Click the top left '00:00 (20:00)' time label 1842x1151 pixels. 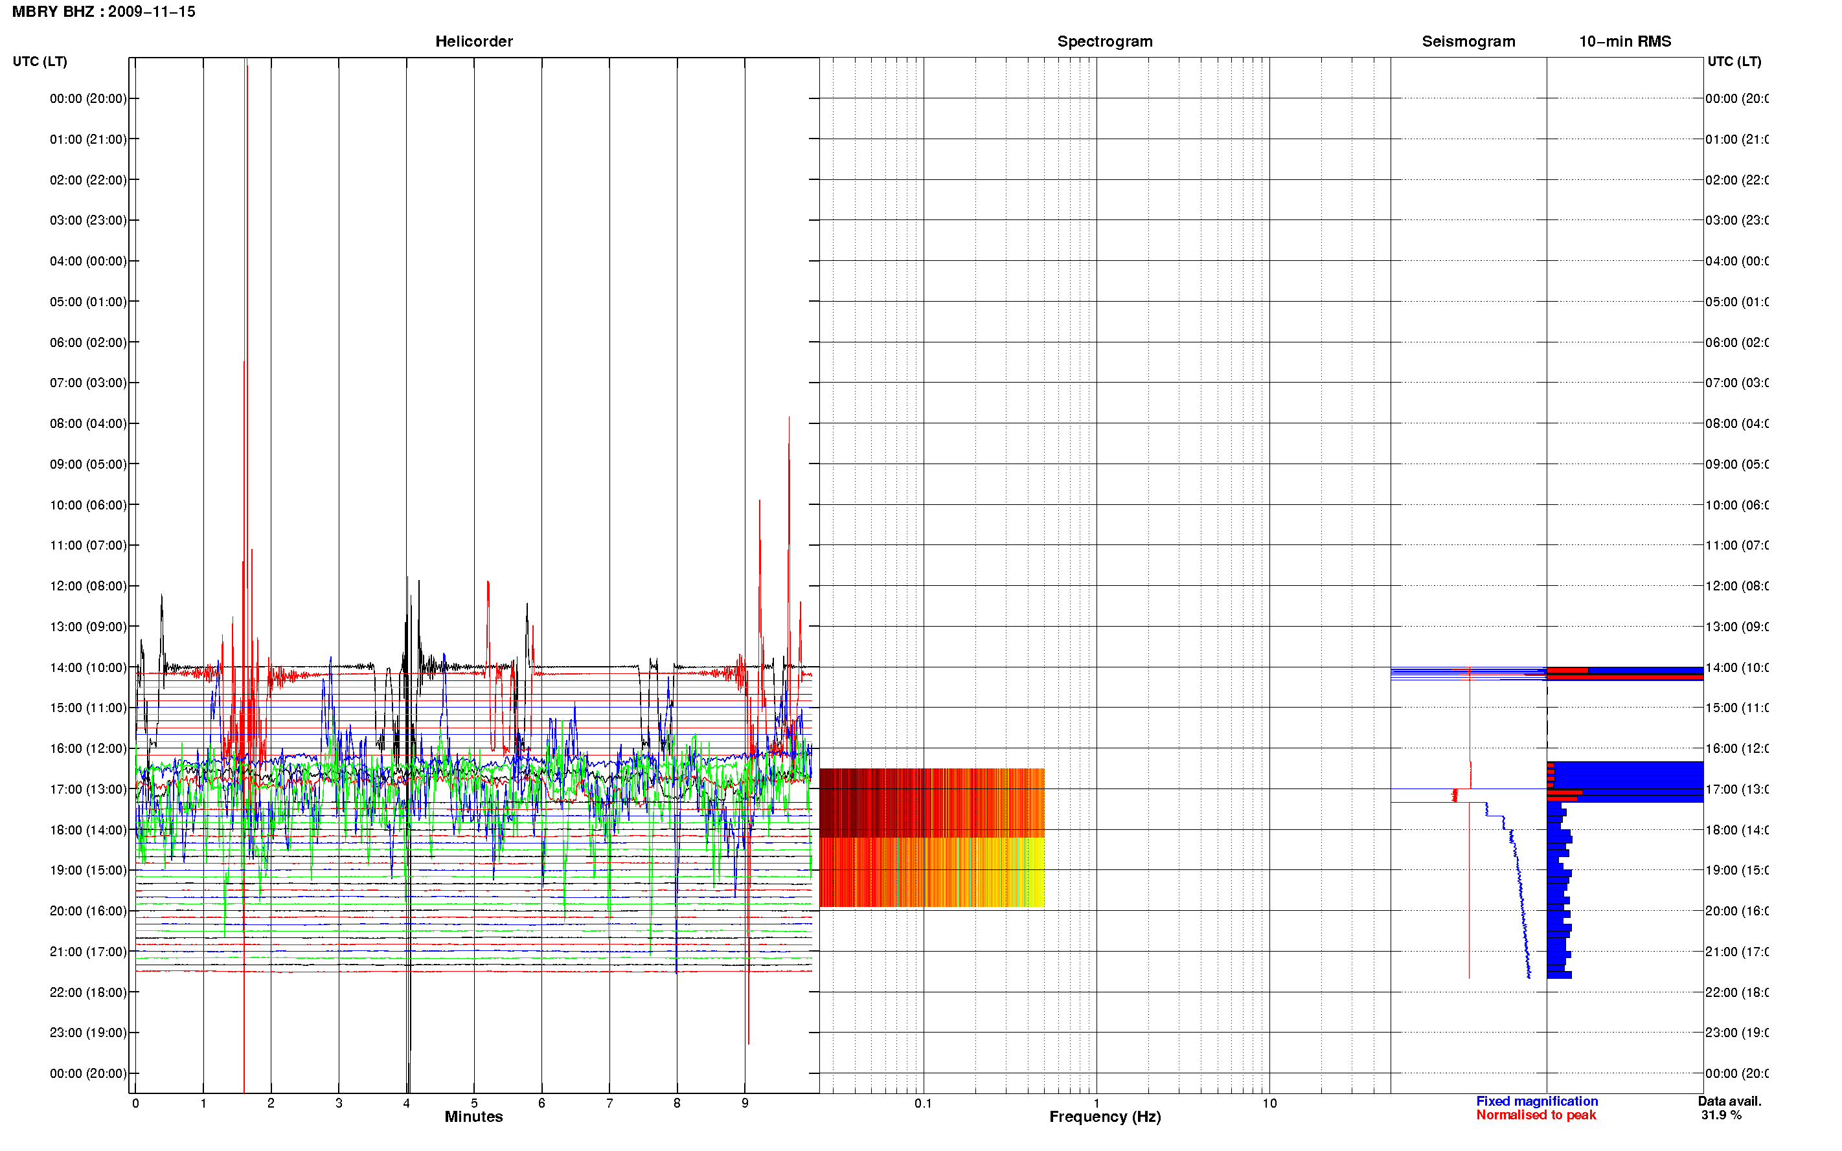[x=88, y=98]
